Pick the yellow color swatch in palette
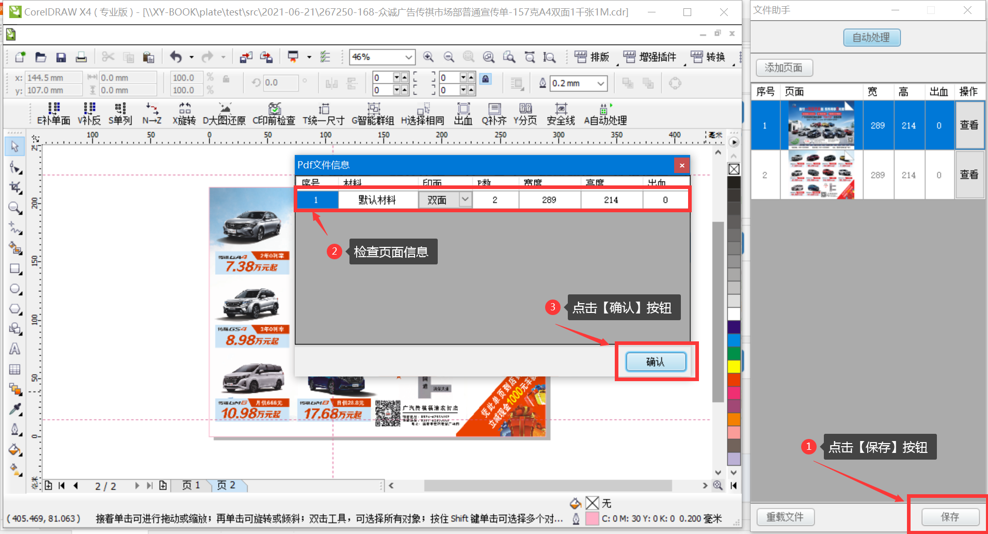Viewport: 988px width, 534px height. click(734, 366)
